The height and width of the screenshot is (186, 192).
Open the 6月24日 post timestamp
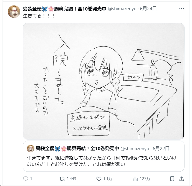pyautogui.click(x=148, y=9)
